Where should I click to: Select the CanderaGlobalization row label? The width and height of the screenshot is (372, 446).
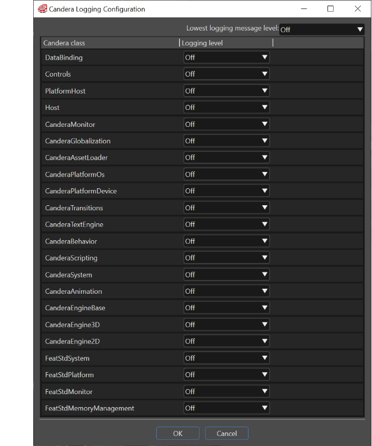(x=78, y=141)
